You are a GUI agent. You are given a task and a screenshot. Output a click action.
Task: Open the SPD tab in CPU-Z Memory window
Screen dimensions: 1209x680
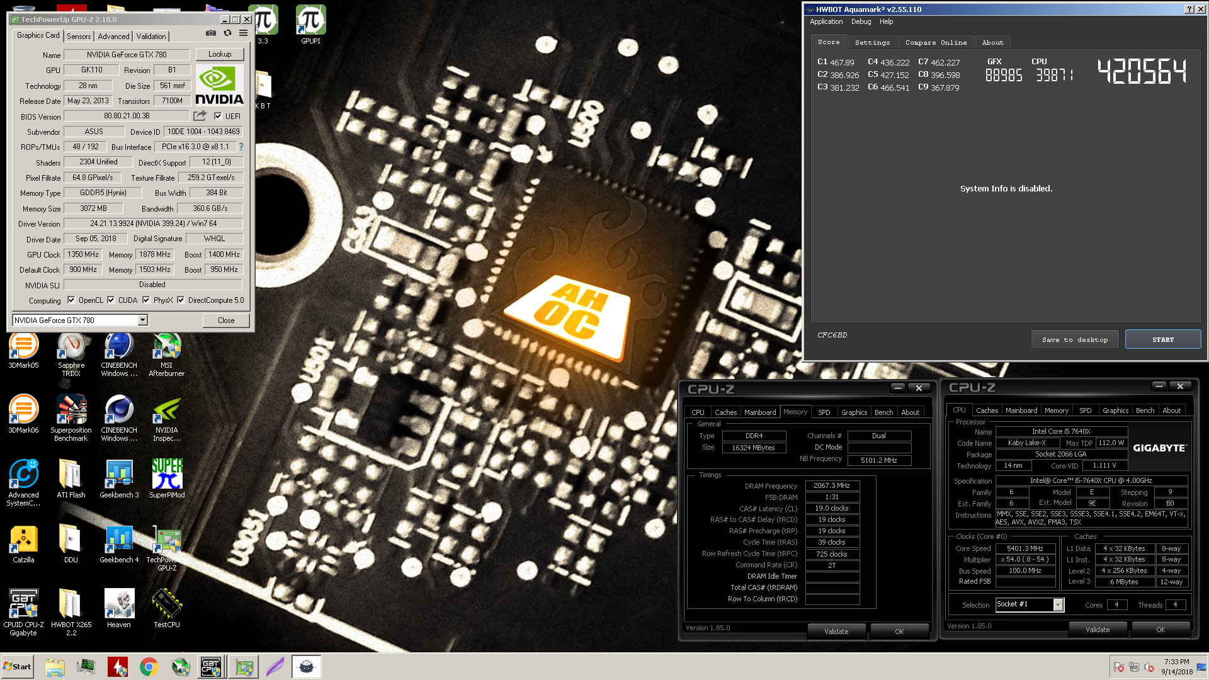pyautogui.click(x=824, y=412)
